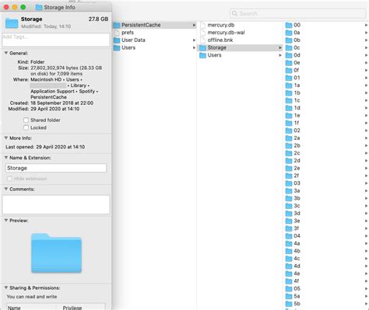Click the arrow beside folder 4f

point(366,281)
